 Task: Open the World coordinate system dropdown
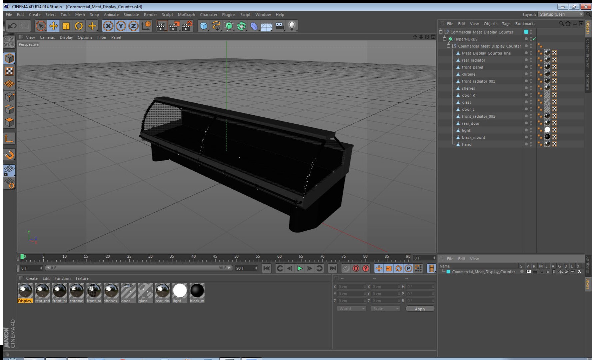[x=351, y=309]
